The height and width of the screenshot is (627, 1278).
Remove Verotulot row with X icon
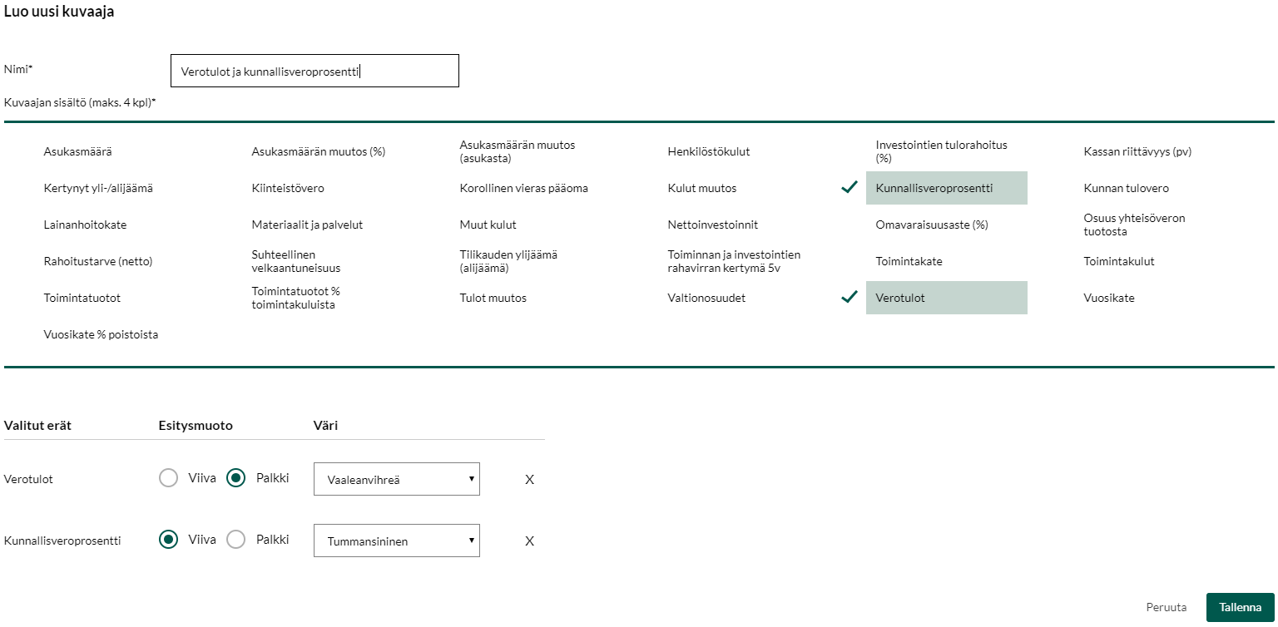(x=529, y=480)
